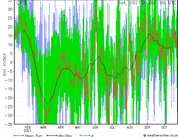
Task: Click the 'FEB' month label on the x-axis
Action: [28, 127]
